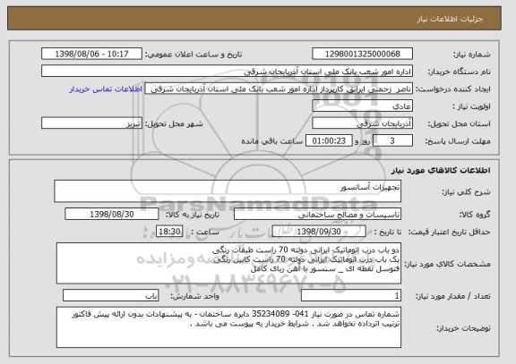The height and width of the screenshot is (364, 516).
Task: Select the label حداقل تاریخ اعتبار قیمت
Action: point(449,233)
